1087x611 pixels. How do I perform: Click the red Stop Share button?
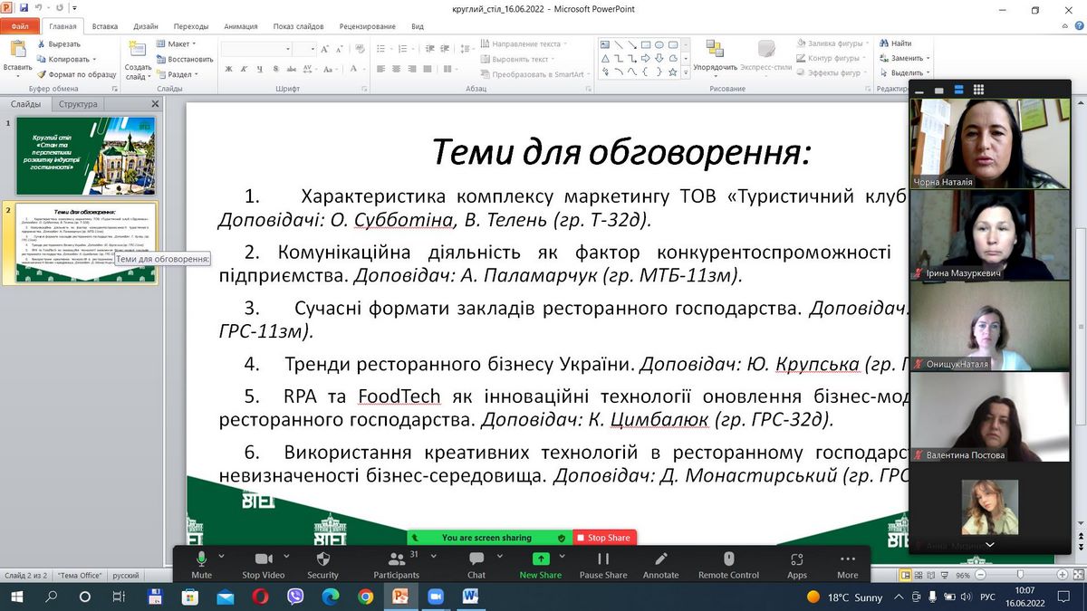pos(602,538)
